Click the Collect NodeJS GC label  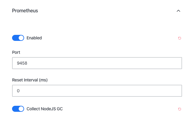45,109
